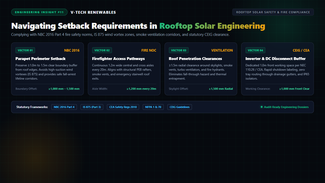325x183 pixels.
Task: Select the Aisle Width value ≥1,200 mm every 20m
Action: (x=141, y=89)
